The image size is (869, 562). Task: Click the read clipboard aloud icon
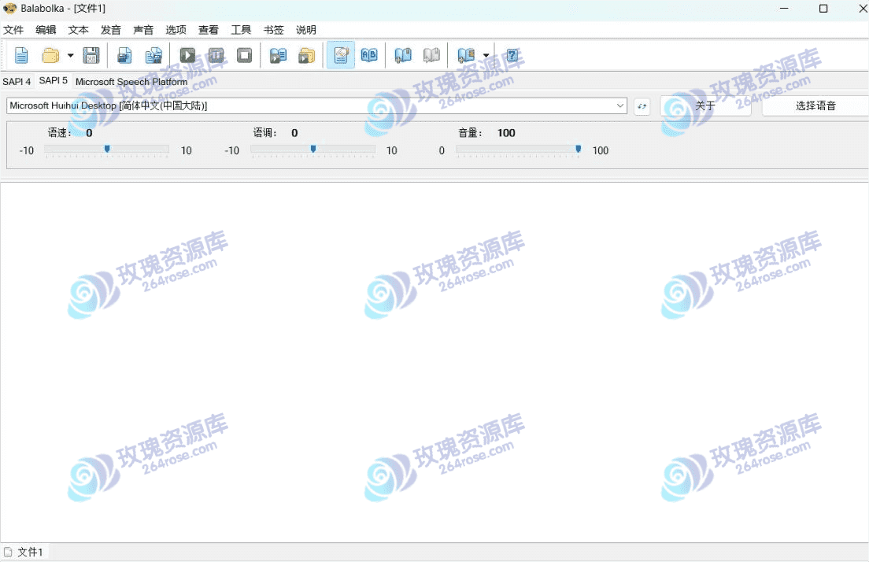pyautogui.click(x=278, y=55)
